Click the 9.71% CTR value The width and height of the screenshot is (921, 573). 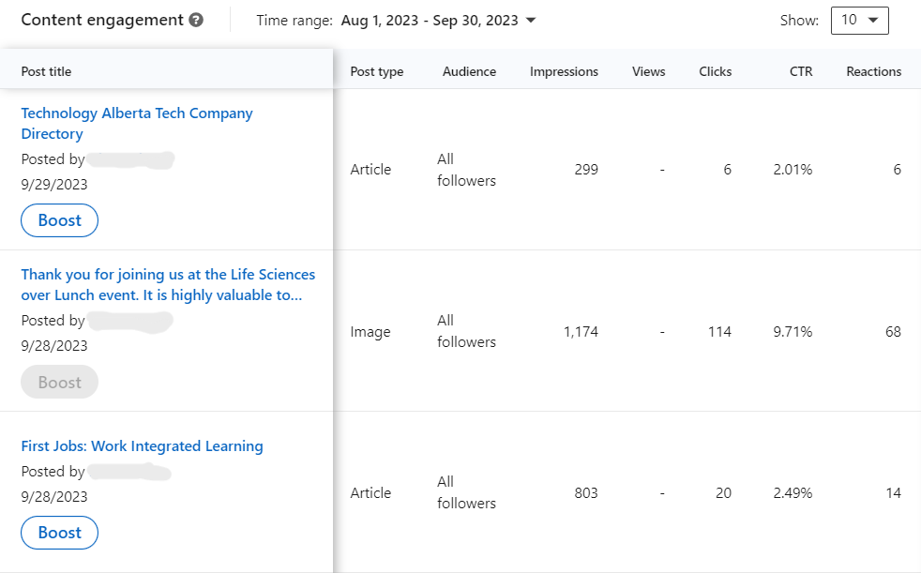[x=793, y=332]
